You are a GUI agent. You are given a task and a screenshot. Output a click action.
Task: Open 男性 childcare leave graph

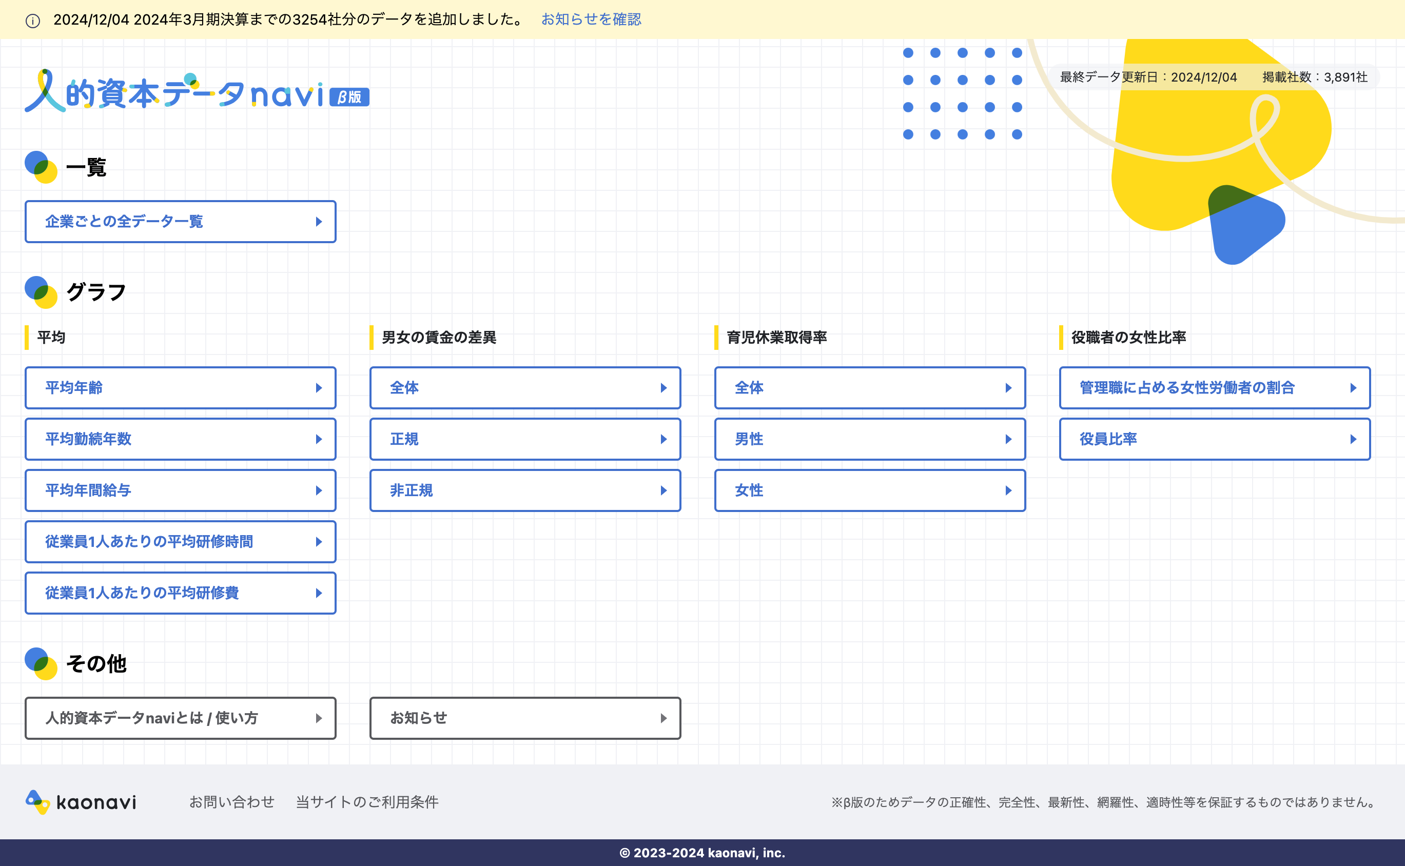tap(870, 439)
